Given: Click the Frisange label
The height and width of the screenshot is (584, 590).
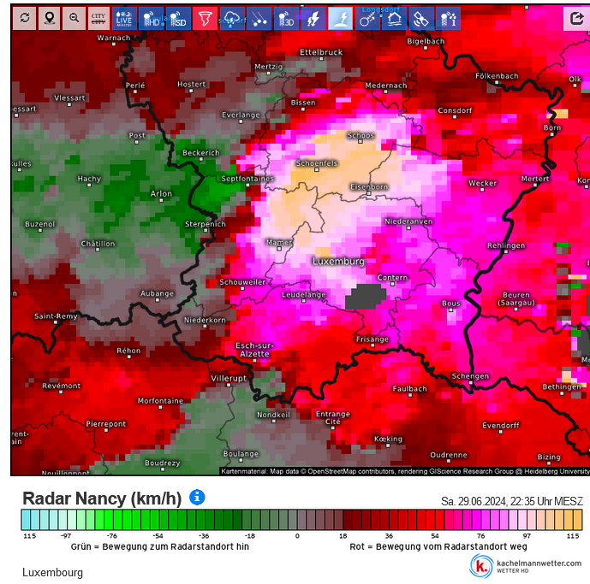Looking at the screenshot, I should coord(372,339).
